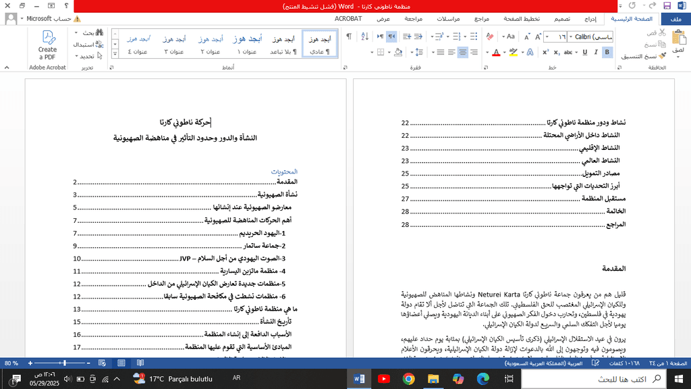Open paragraph settings dialog launcher

(x=345, y=68)
